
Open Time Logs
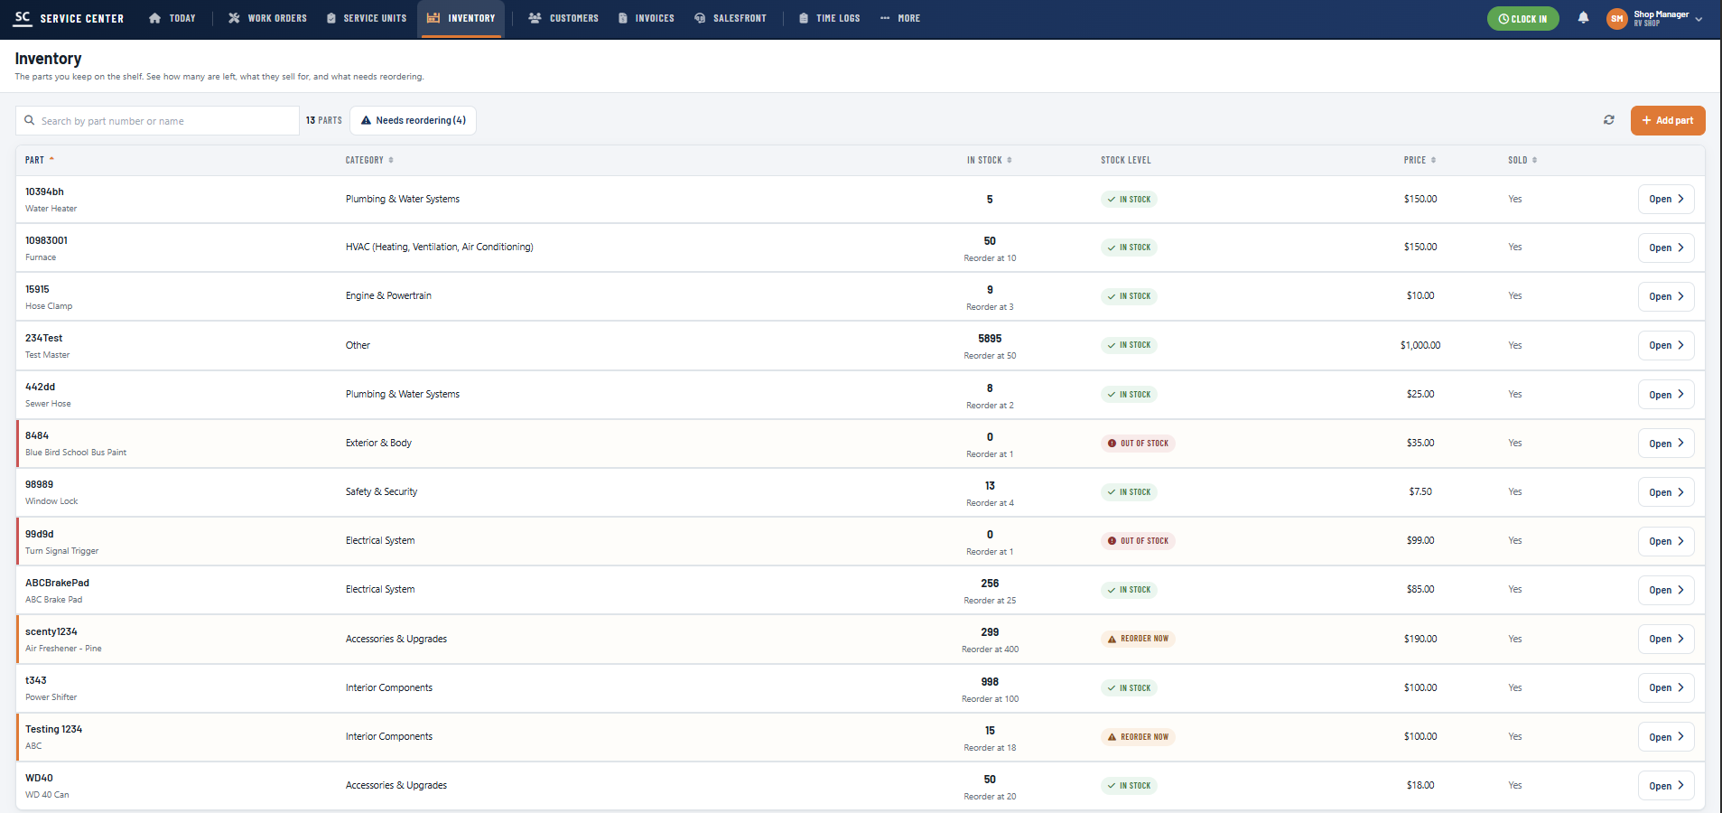[x=829, y=18]
